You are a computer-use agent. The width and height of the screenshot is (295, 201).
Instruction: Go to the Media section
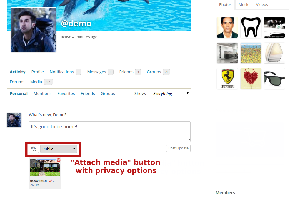coord(36,82)
